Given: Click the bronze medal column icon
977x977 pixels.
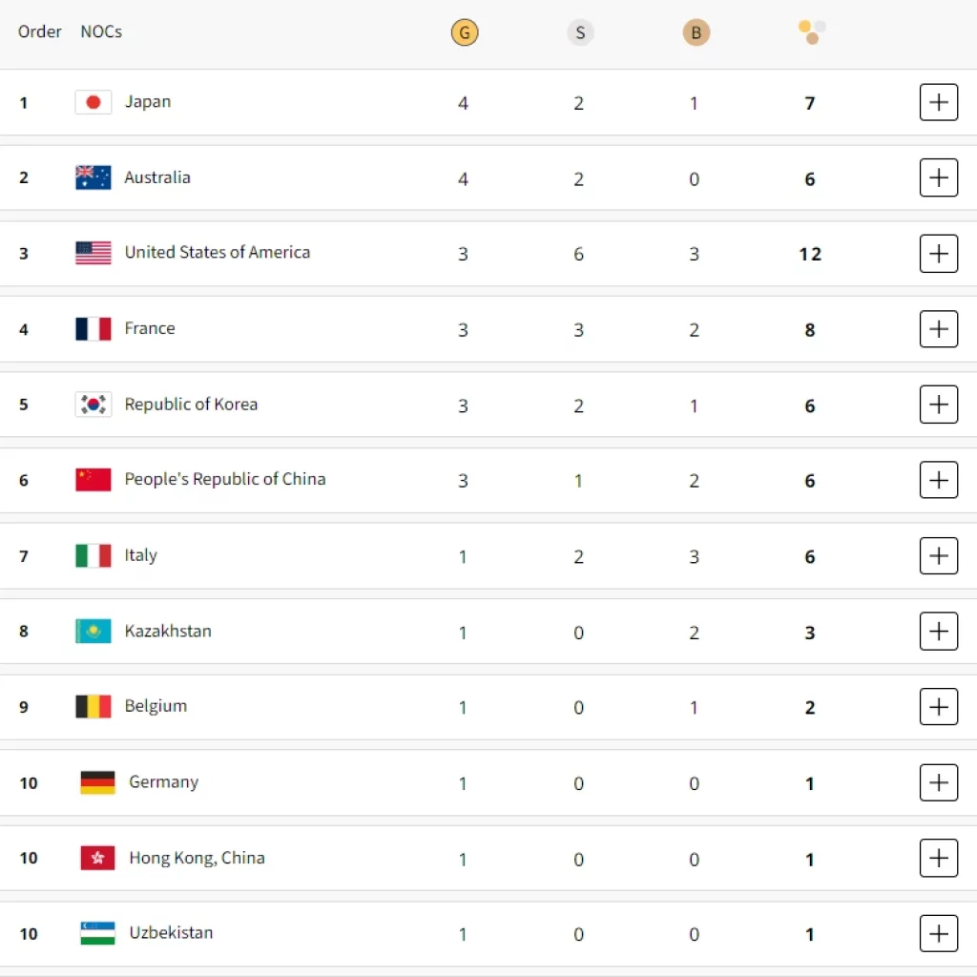Looking at the screenshot, I should [x=696, y=33].
